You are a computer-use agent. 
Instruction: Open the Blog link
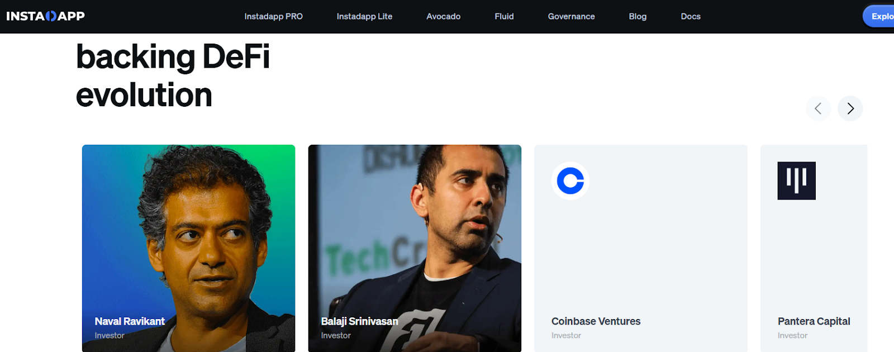tap(638, 16)
